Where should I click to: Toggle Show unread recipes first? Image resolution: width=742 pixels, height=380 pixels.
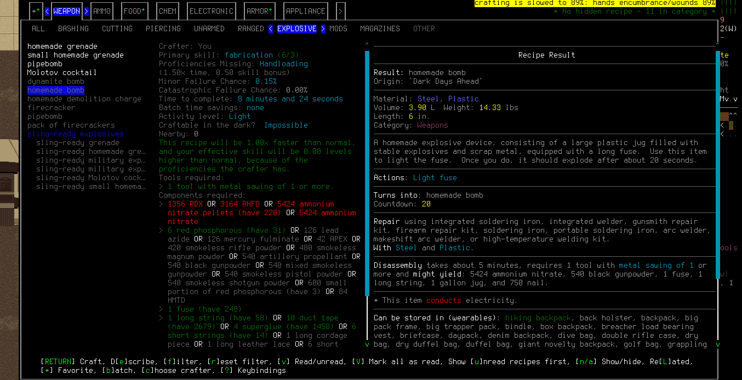coord(520,362)
